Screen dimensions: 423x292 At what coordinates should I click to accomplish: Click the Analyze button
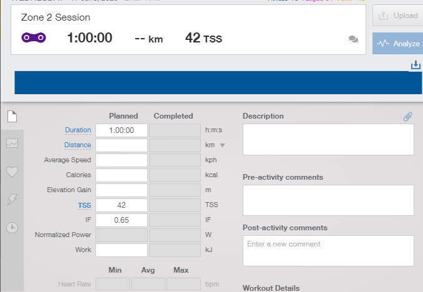[397, 44]
